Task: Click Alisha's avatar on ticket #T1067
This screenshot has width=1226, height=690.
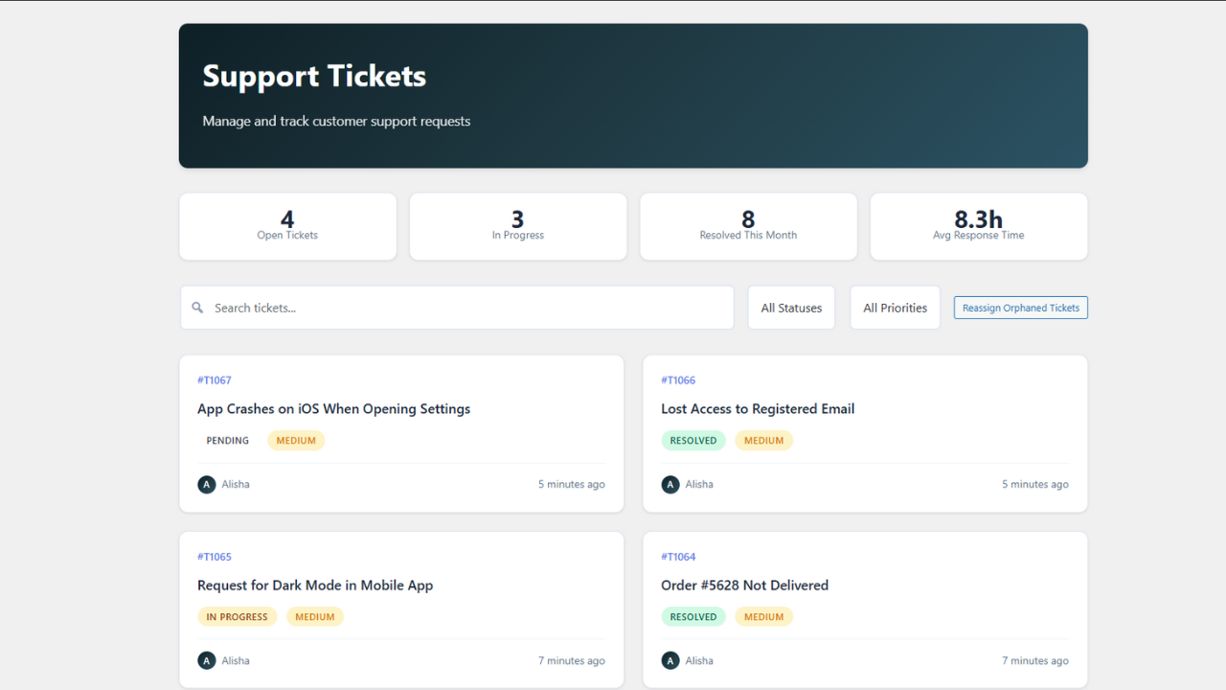Action: (x=206, y=484)
